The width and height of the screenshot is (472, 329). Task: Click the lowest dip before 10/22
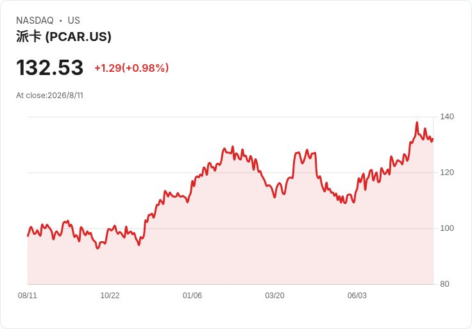pos(97,248)
